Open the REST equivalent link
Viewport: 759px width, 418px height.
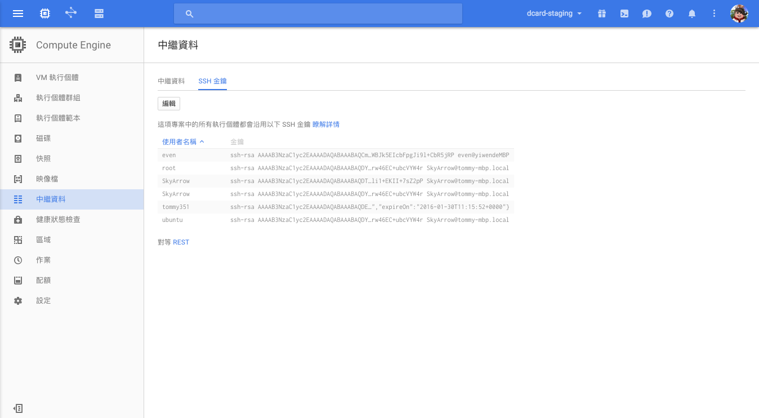(181, 242)
